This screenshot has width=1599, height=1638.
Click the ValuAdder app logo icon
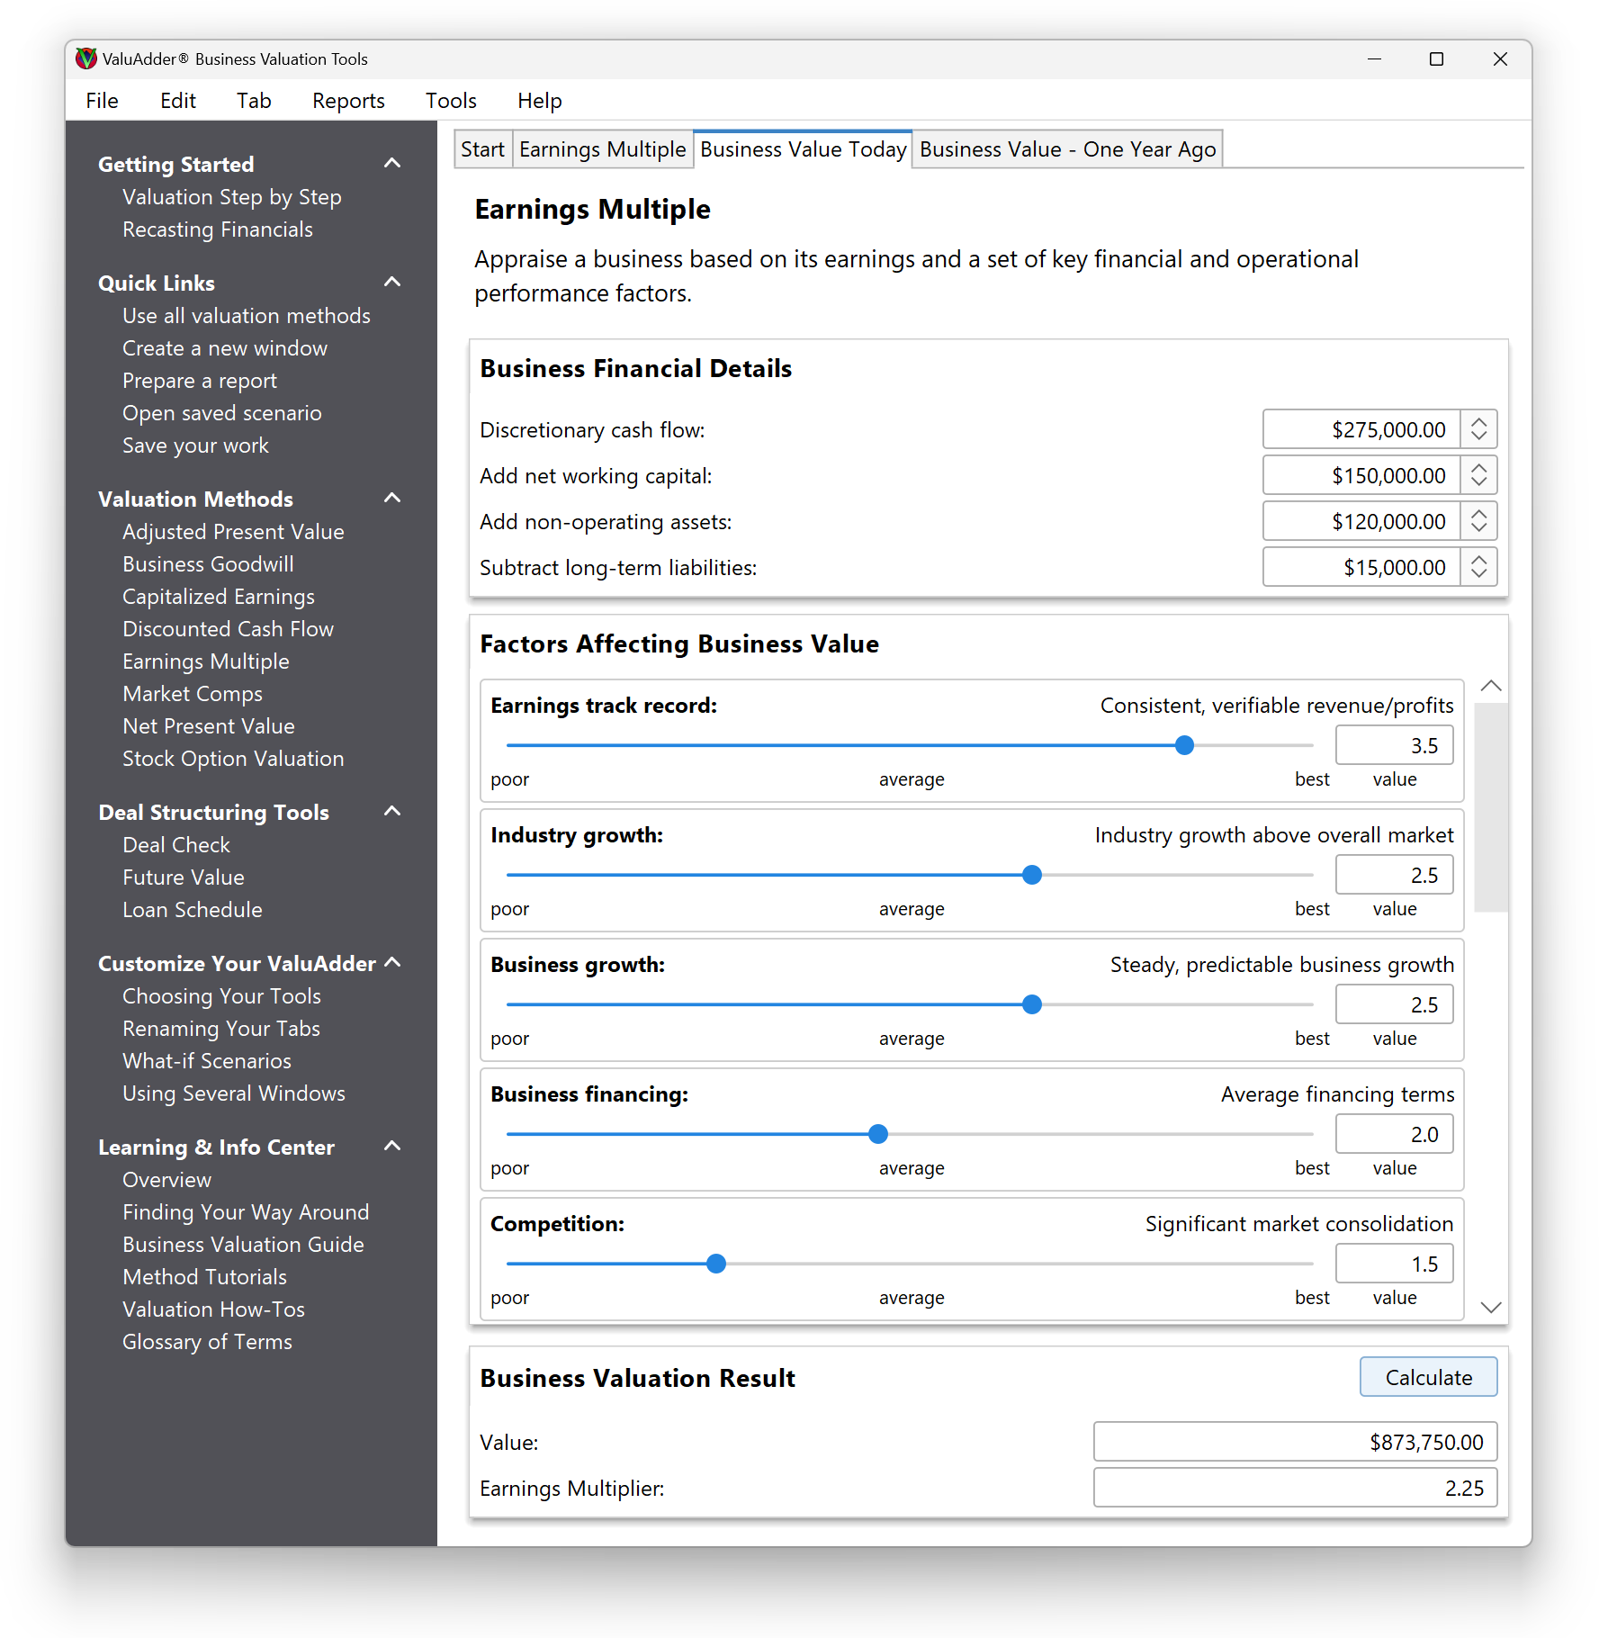point(85,58)
